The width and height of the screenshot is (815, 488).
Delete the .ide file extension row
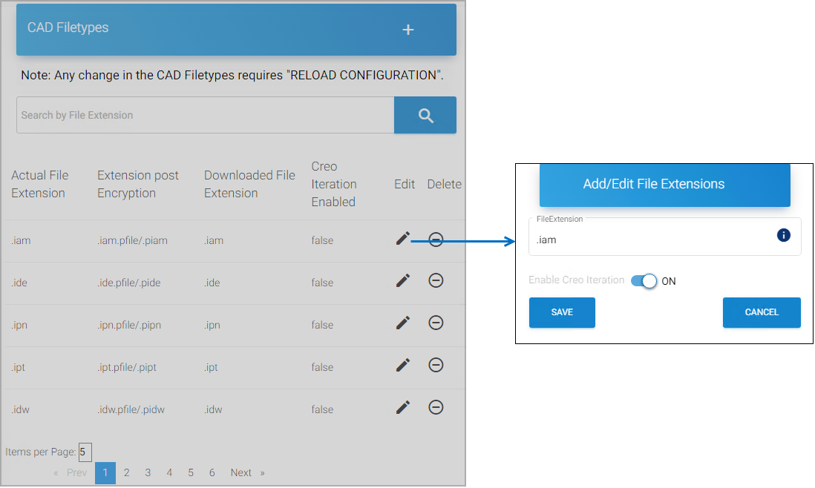[x=436, y=281]
